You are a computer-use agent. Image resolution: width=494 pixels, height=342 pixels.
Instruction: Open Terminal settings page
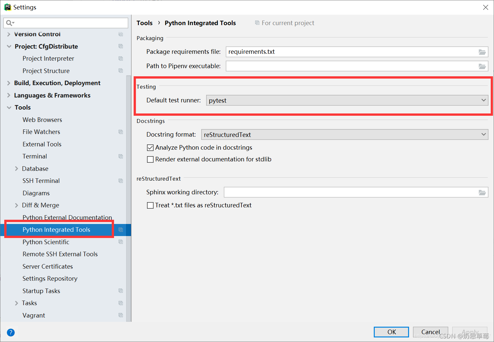(x=35, y=156)
